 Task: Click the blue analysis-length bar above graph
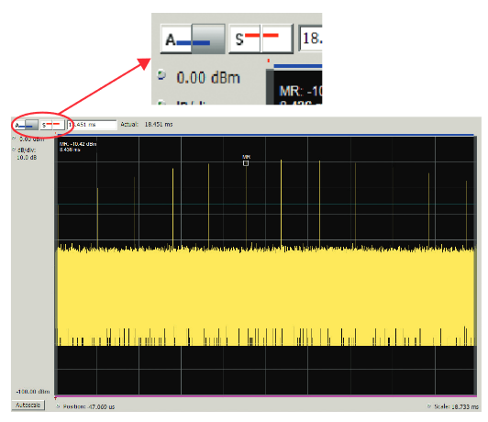(265, 135)
